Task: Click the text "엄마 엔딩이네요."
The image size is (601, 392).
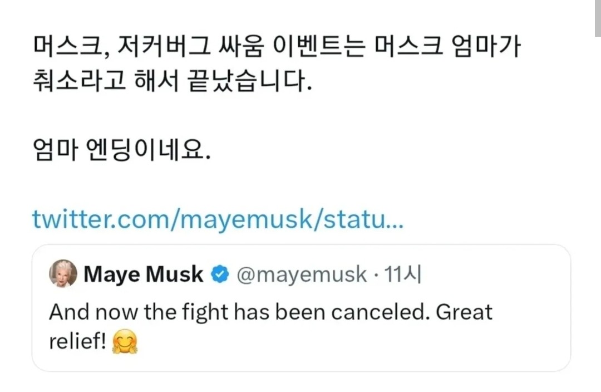Action: 121,151
